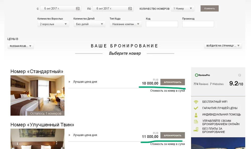Open calendar icon for check-out date
The image size is (251, 149).
click(x=130, y=9)
